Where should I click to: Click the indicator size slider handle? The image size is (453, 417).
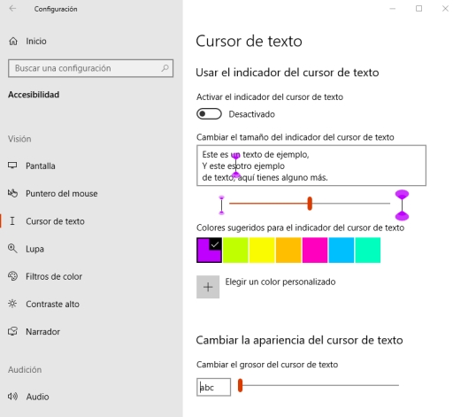pyautogui.click(x=310, y=204)
